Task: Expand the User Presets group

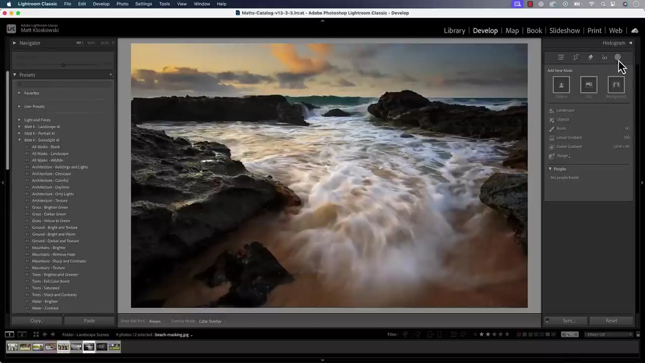Action: (x=19, y=106)
